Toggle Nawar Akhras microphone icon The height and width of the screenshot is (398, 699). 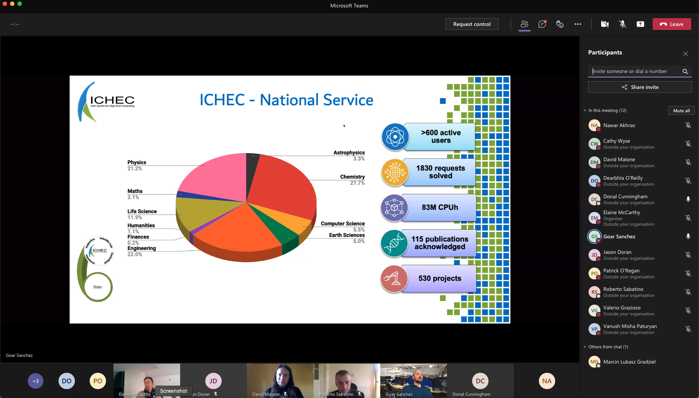(x=688, y=125)
